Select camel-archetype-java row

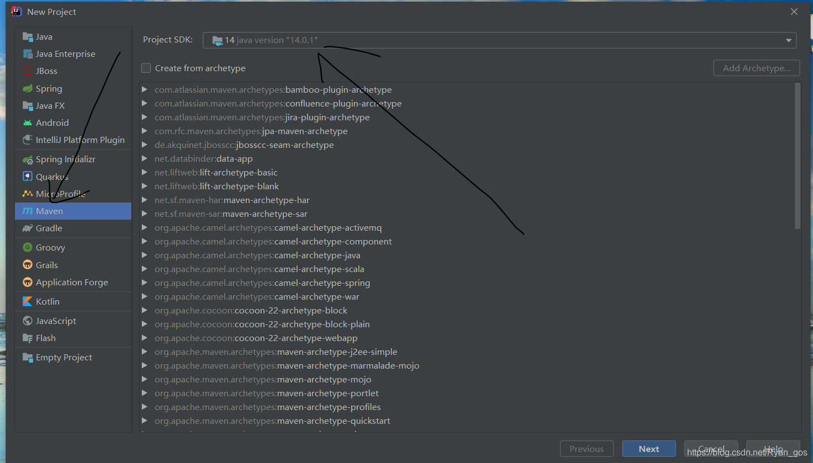pyautogui.click(x=467, y=255)
